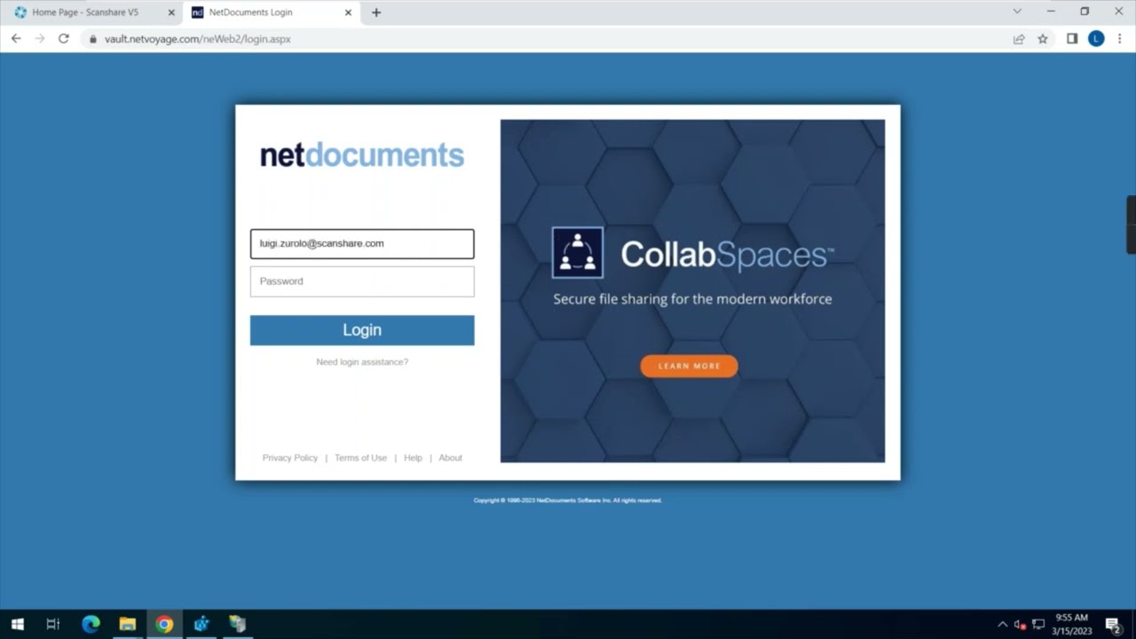Launch Microsoft Edge from taskbar
The width and height of the screenshot is (1136, 639).
point(91,624)
